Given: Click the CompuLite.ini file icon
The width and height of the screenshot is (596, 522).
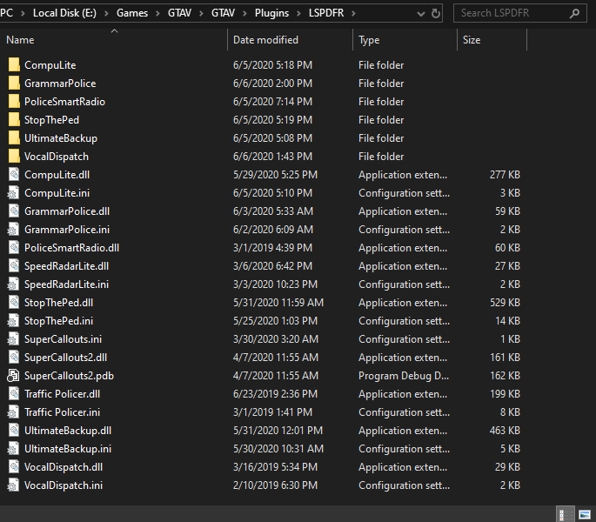Looking at the screenshot, I should (x=14, y=193).
